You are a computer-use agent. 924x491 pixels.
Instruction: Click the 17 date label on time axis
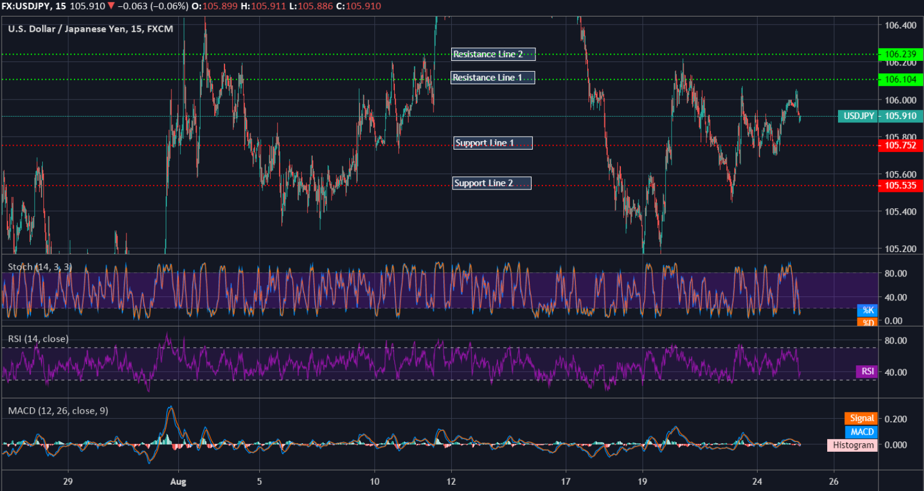[566, 481]
